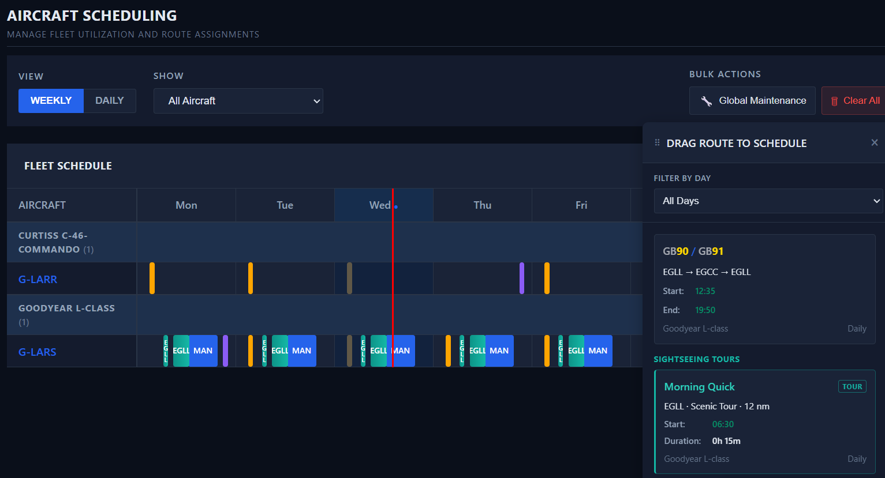This screenshot has height=478, width=885.
Task: Click Monday's narrow vertical EGLL bar for G-LARS
Action: pos(166,351)
